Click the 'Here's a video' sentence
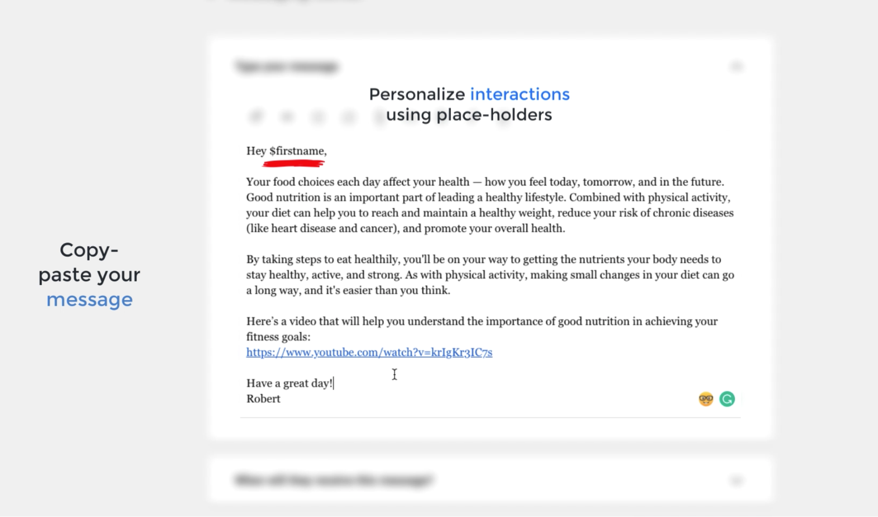 [482, 321]
